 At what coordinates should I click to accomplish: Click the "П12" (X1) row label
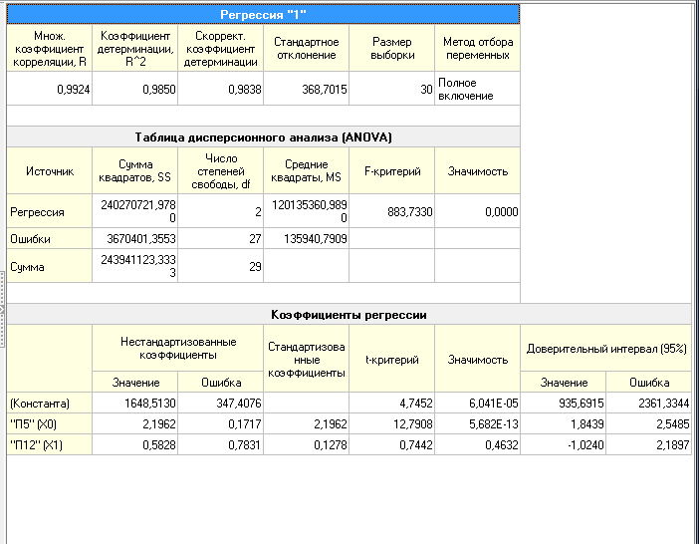(x=50, y=444)
